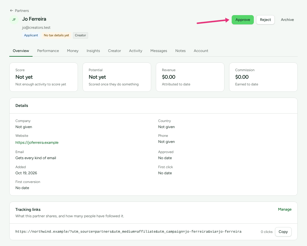Screen dimensions: 307x246
Task: Click the First conversion 'No date' value
Action: pyautogui.click(x=22, y=188)
